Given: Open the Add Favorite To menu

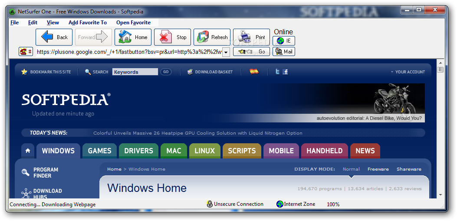Looking at the screenshot, I should click(x=88, y=23).
